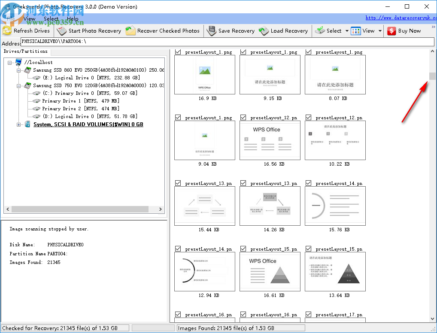Click the Primary Drive 2 partition icon
Screen dimensions: 437x333
(x=36, y=109)
